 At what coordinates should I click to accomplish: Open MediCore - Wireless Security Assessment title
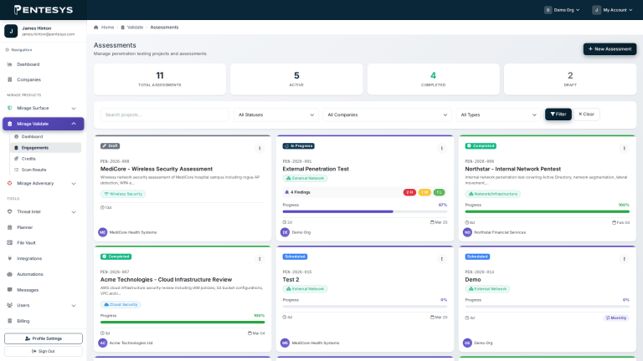(x=157, y=169)
